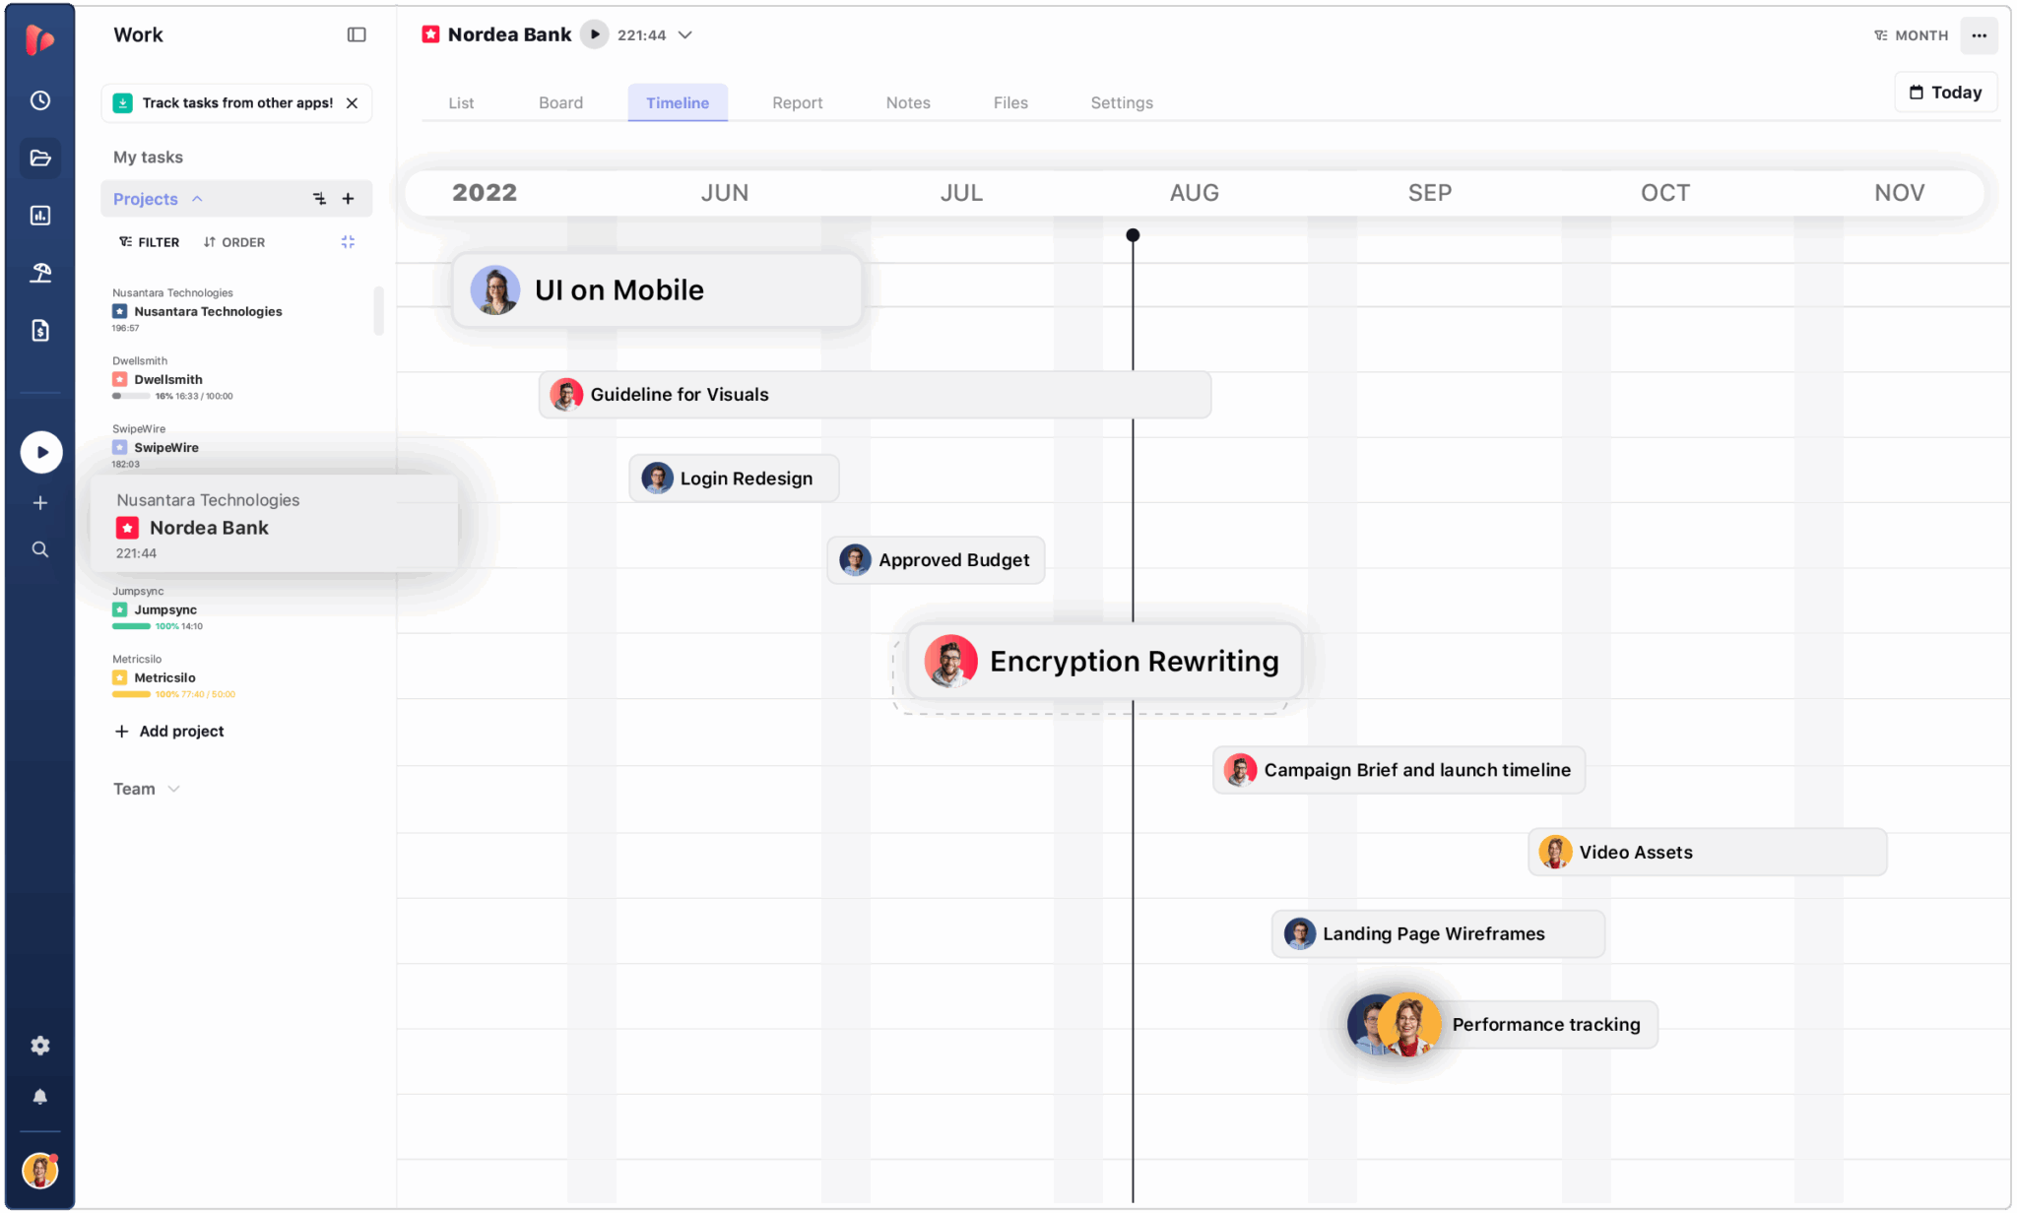Open the time tracking clock panel

tap(40, 99)
